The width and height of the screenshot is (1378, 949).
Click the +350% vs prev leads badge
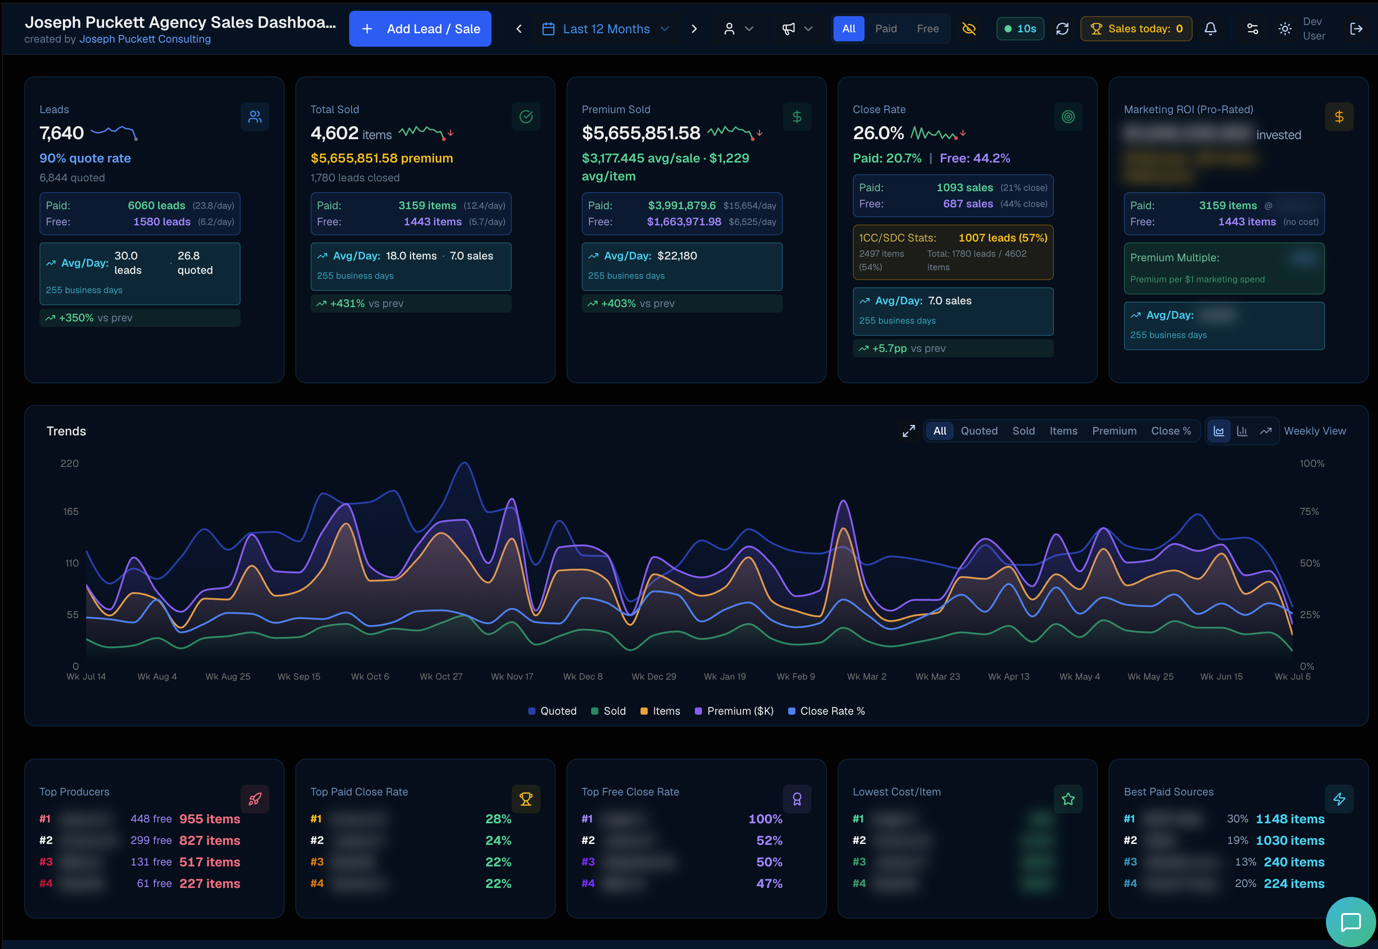point(140,317)
